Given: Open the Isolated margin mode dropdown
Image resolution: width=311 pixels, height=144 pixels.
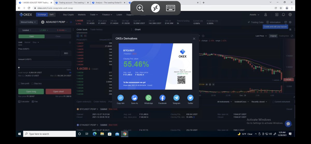Looking at the screenshot, I should [x=27, y=30].
